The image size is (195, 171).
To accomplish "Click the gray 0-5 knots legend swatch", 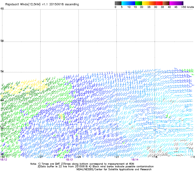I will click(x=118, y=3).
